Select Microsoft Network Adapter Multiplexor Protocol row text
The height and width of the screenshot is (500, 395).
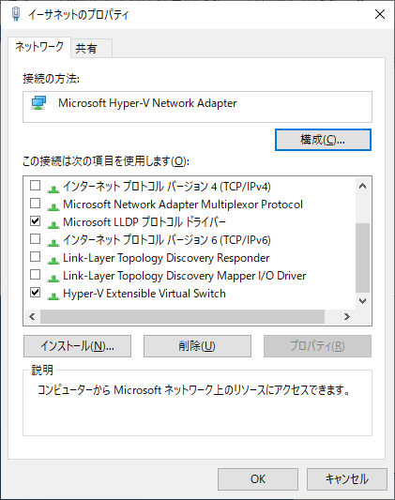(183, 205)
